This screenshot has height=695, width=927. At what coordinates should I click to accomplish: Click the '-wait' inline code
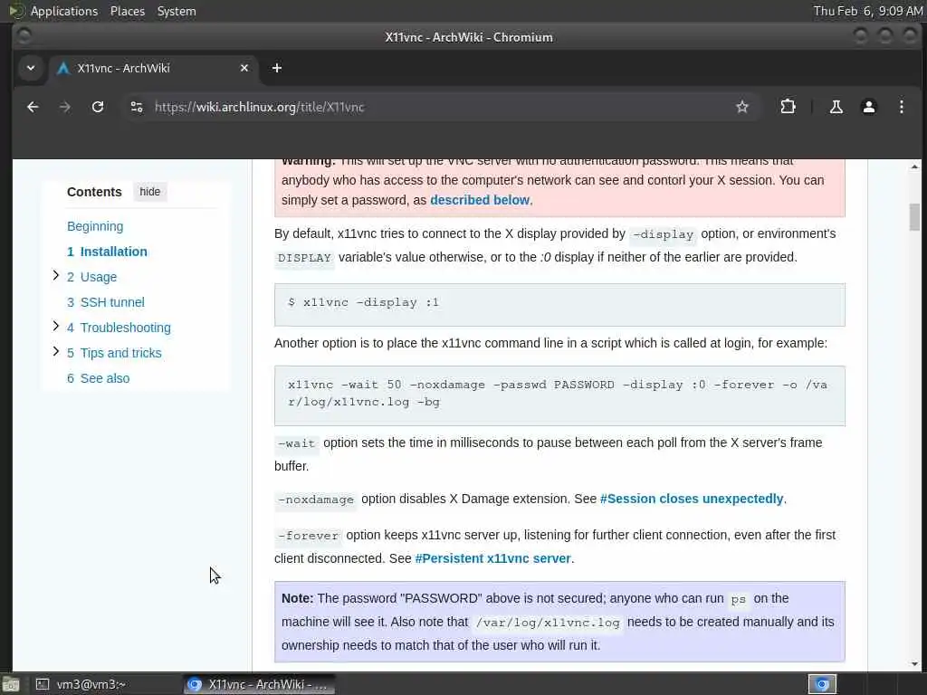pos(297,443)
